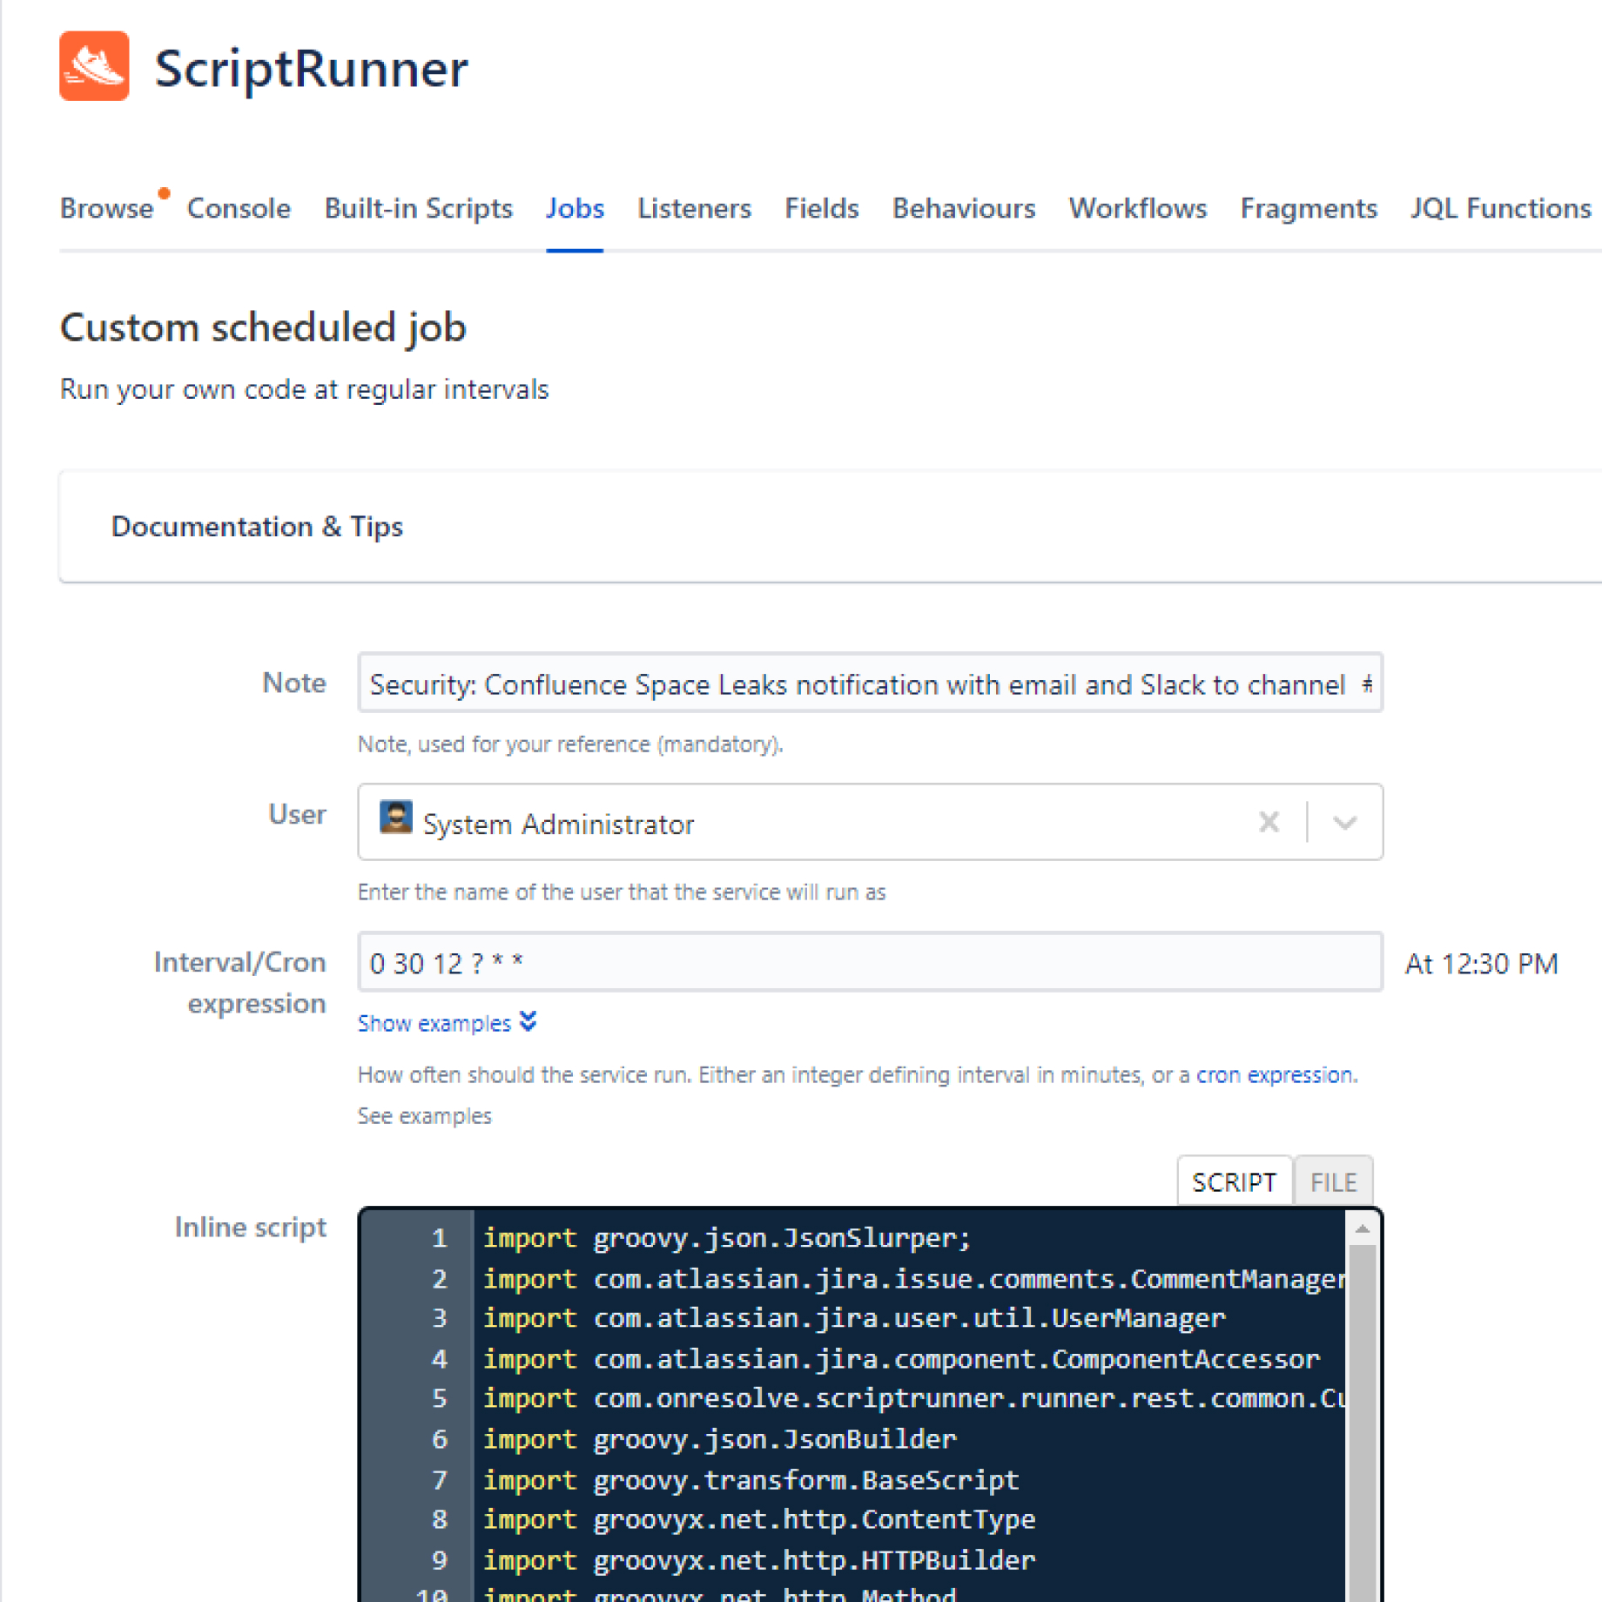Clear the System Administrator user selection

[x=1269, y=822]
